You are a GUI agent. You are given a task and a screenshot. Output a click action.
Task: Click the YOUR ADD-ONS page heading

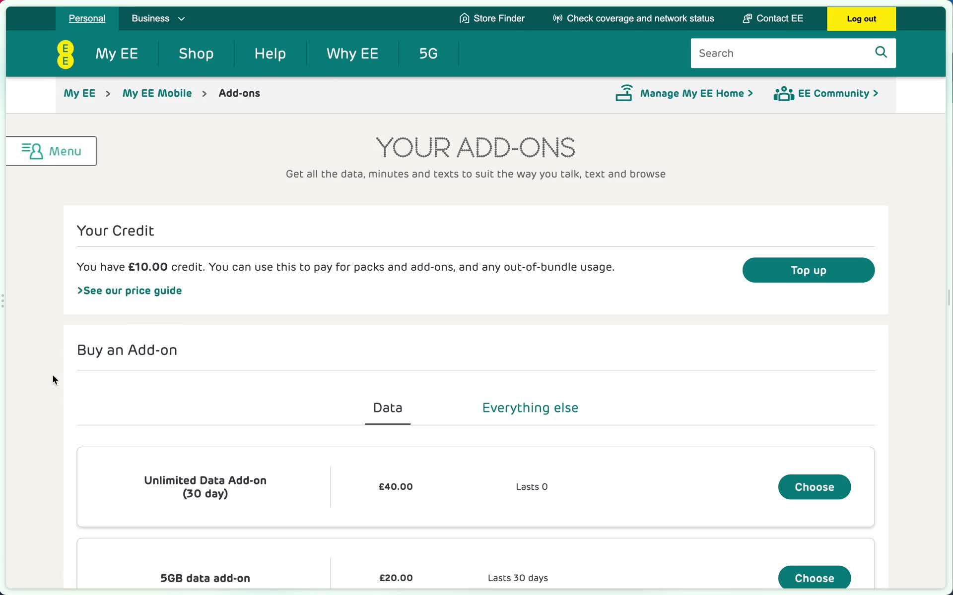pyautogui.click(x=476, y=147)
